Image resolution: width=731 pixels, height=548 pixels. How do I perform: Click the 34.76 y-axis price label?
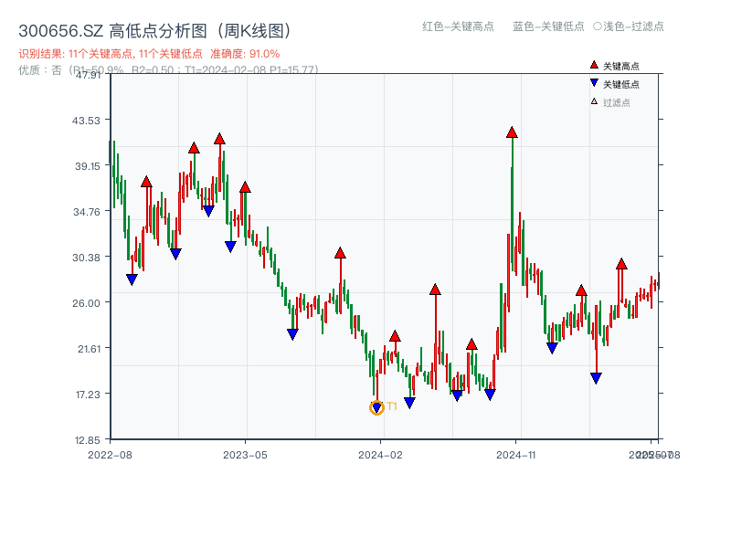pyautogui.click(x=86, y=212)
